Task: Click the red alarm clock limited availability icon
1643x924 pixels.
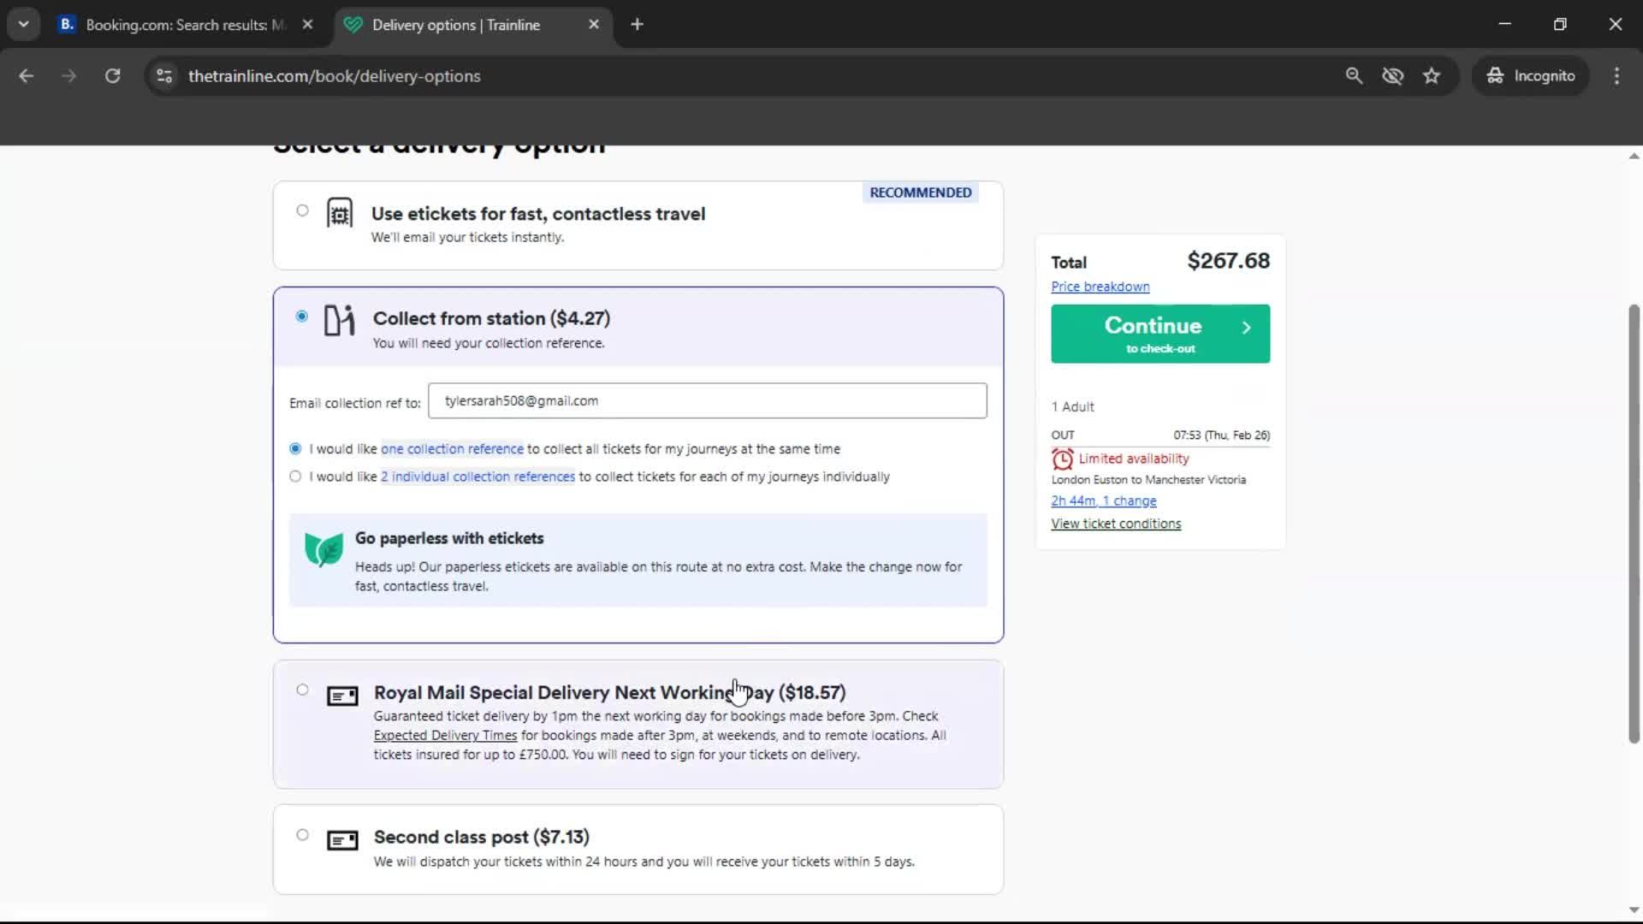Action: click(1062, 459)
